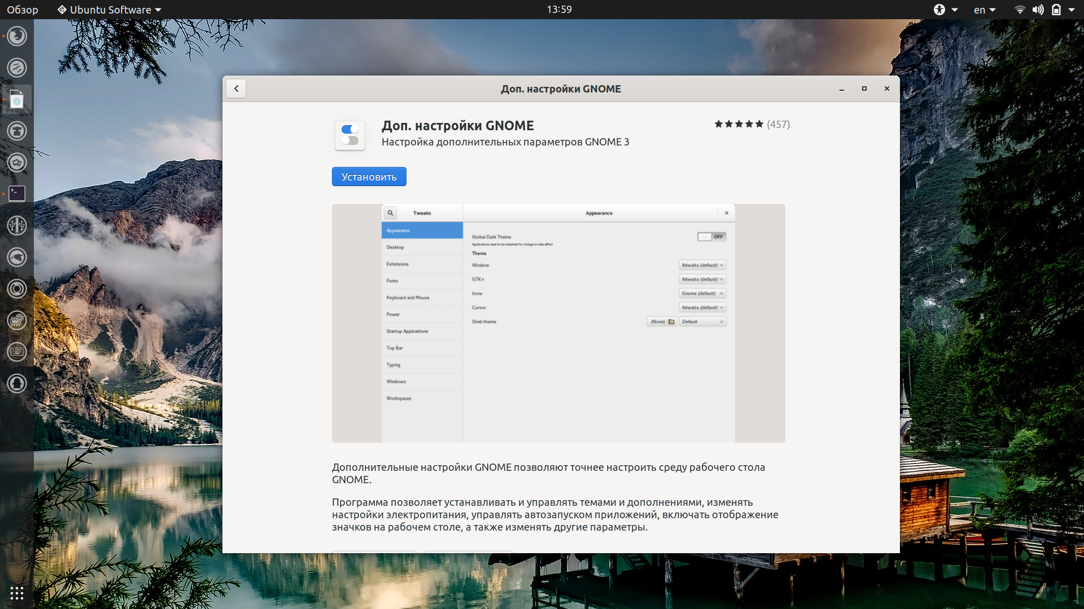
Task: Open the hardware chip with gear dock icon
Action: [x=17, y=320]
